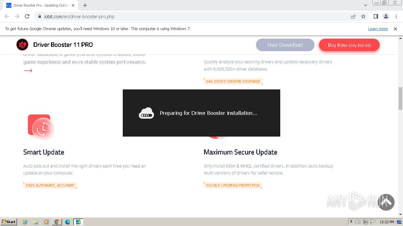Click the 99% DEVICE DRIVERS COVERAGE label
Image resolution: width=403 pixels, height=226 pixels.
tap(233, 82)
